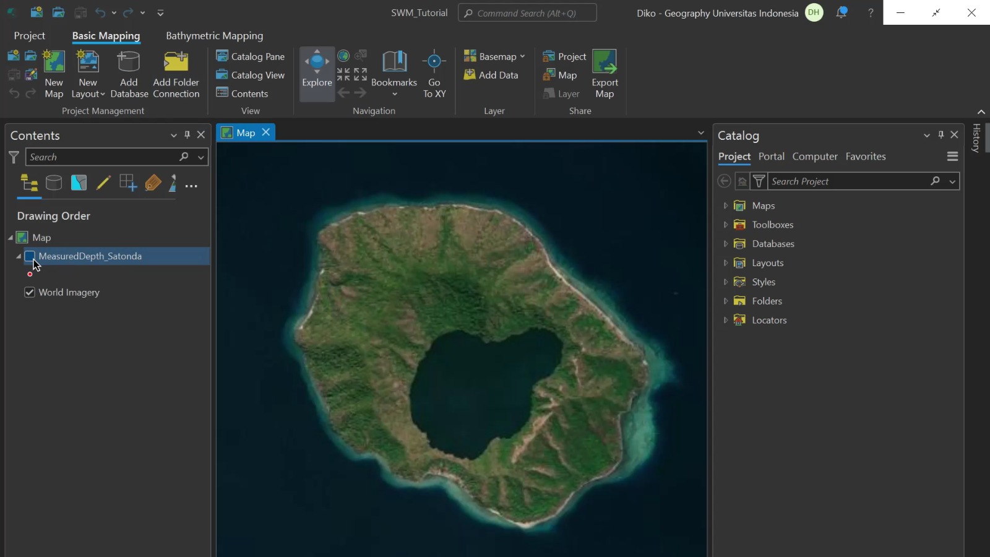Viewport: 990px width, 557px height.
Task: Open the Catalog pane hamburger menu
Action: [x=953, y=157]
